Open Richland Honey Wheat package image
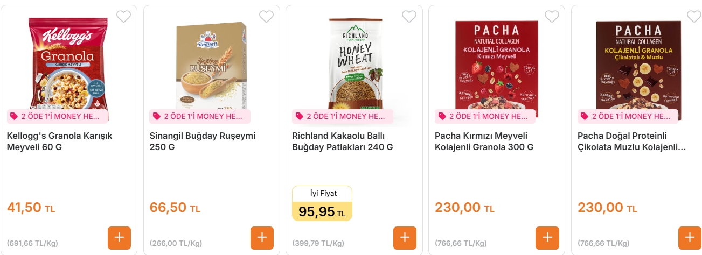Image resolution: width=702 pixels, height=255 pixels. tap(354, 65)
